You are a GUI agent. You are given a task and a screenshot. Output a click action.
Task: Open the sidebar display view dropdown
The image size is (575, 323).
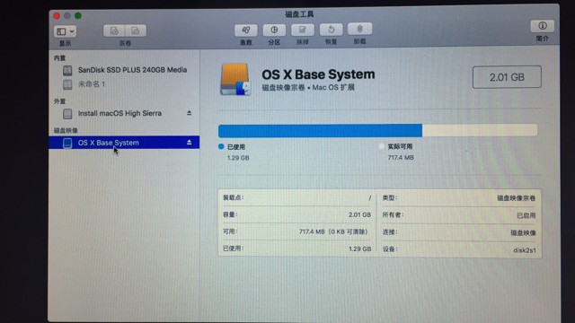(65, 31)
